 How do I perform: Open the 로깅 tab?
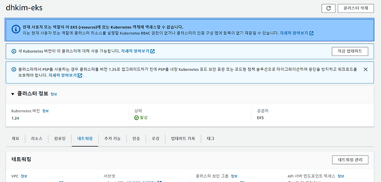coord(155,139)
